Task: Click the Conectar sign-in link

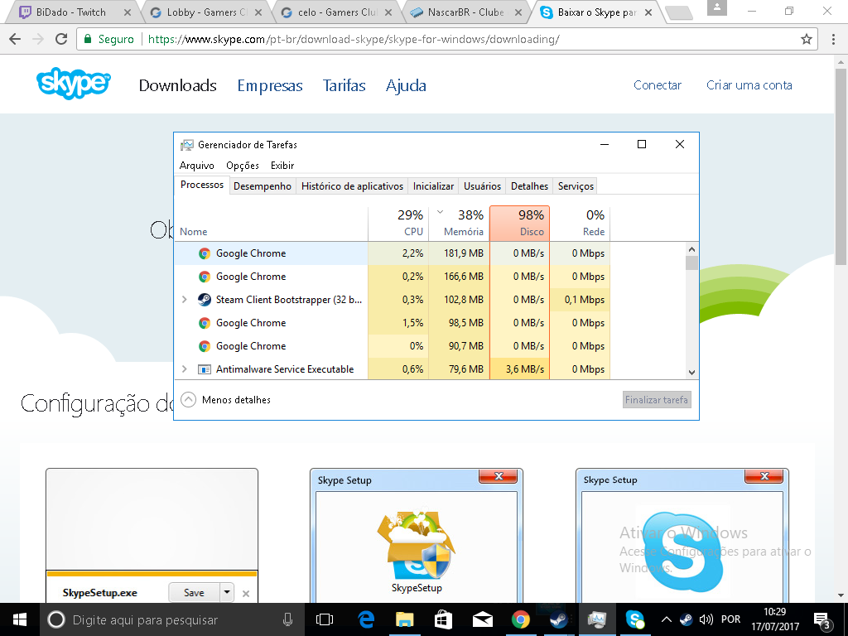Action: 658,85
